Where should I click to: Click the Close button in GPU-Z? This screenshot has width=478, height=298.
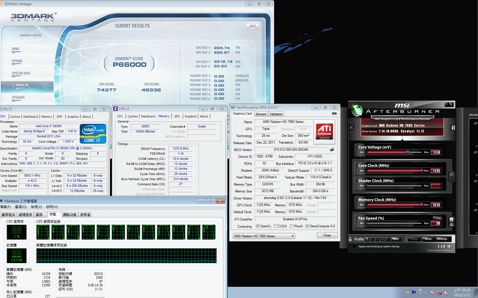pyautogui.click(x=327, y=235)
